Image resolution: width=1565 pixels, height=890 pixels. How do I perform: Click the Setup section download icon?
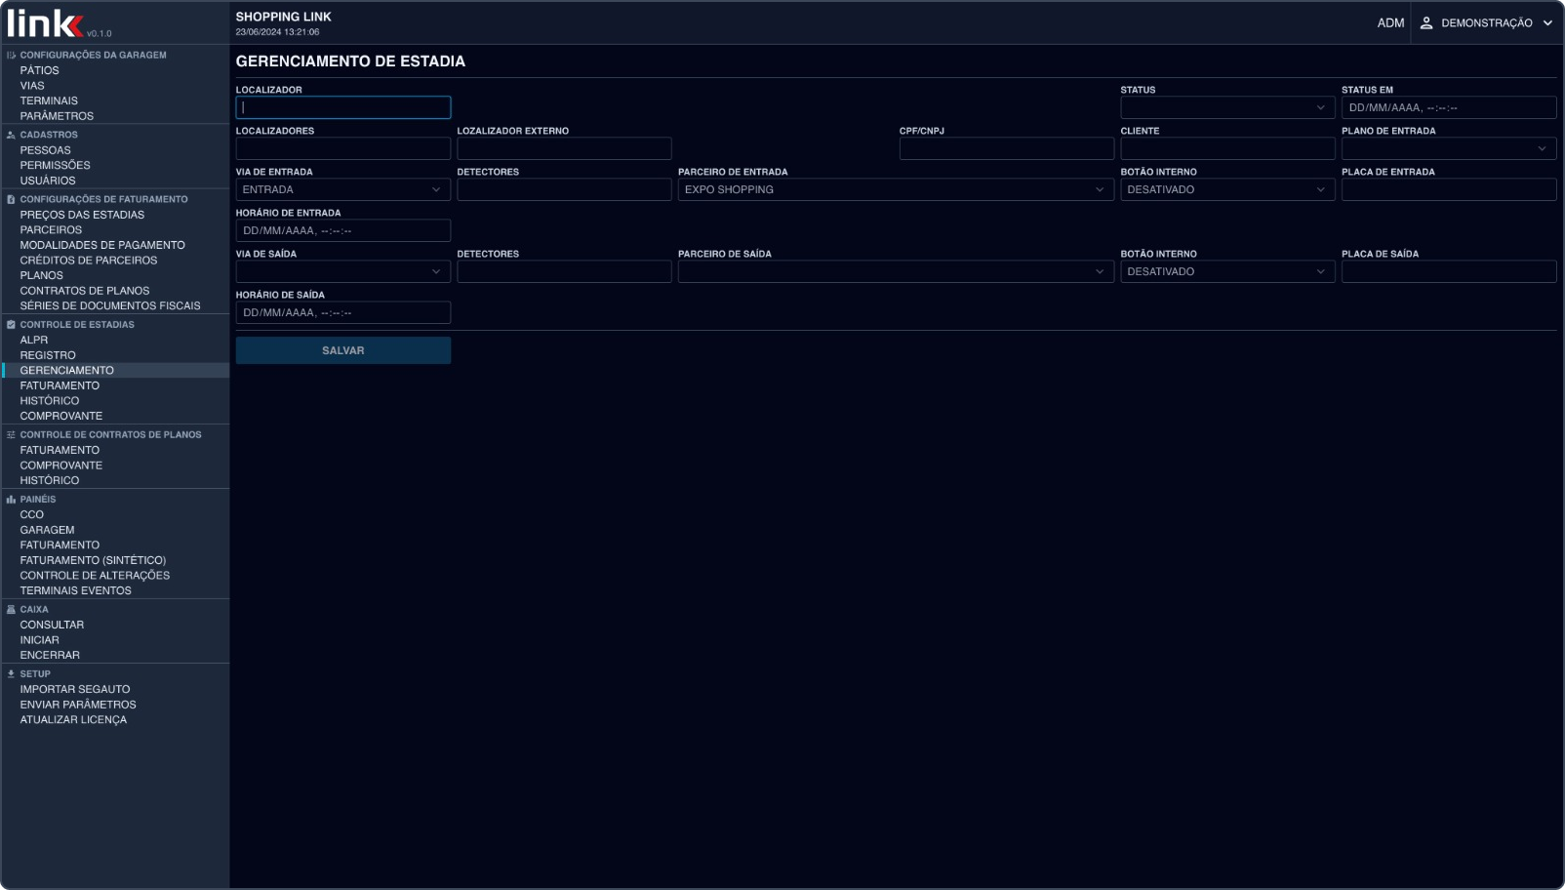tap(11, 674)
